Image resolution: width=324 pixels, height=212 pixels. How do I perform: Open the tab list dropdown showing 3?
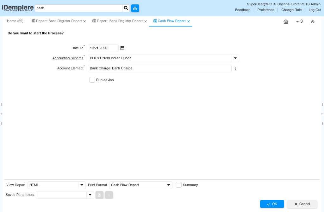[x=299, y=21]
